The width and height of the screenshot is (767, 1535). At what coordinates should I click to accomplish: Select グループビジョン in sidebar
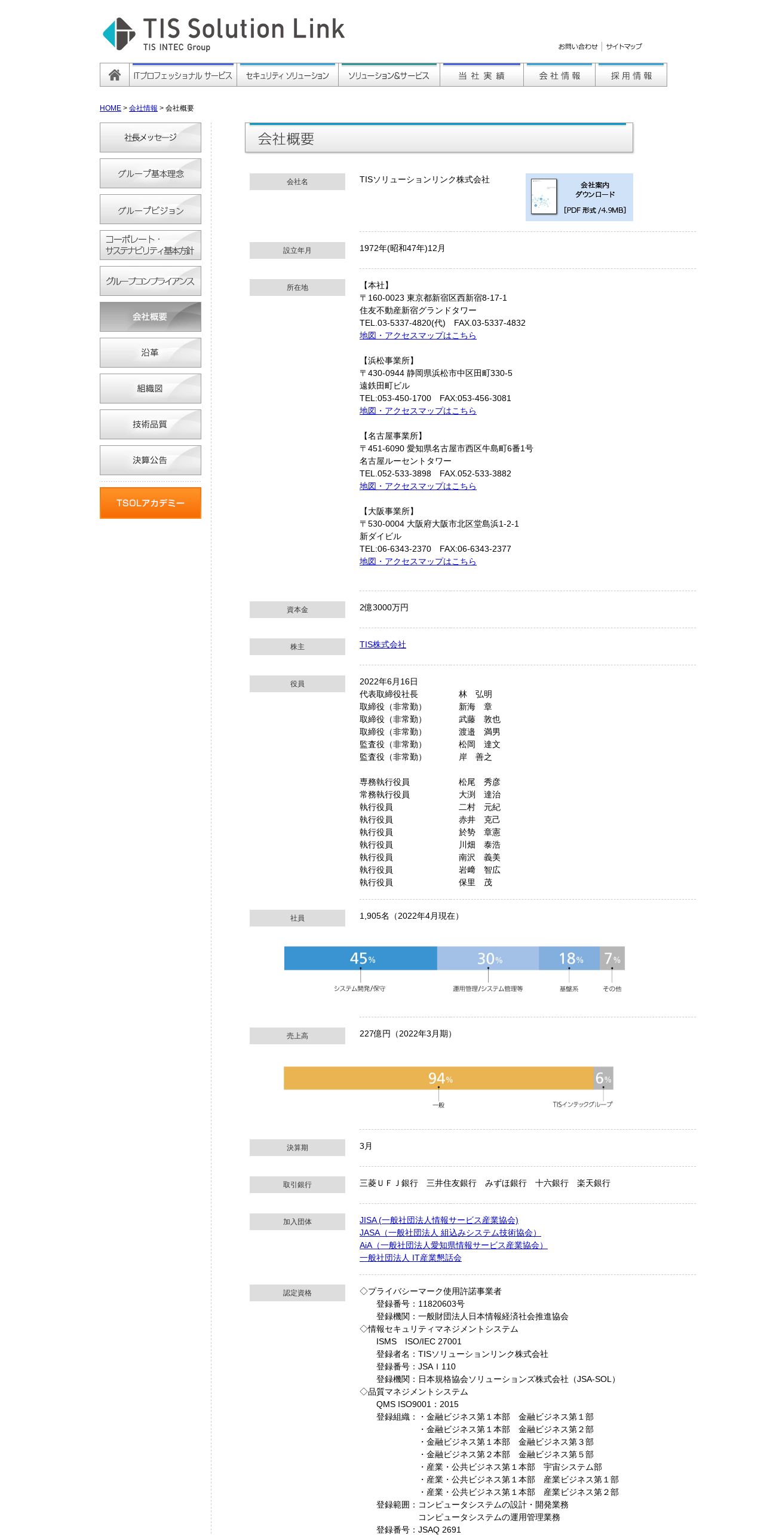coord(151,209)
